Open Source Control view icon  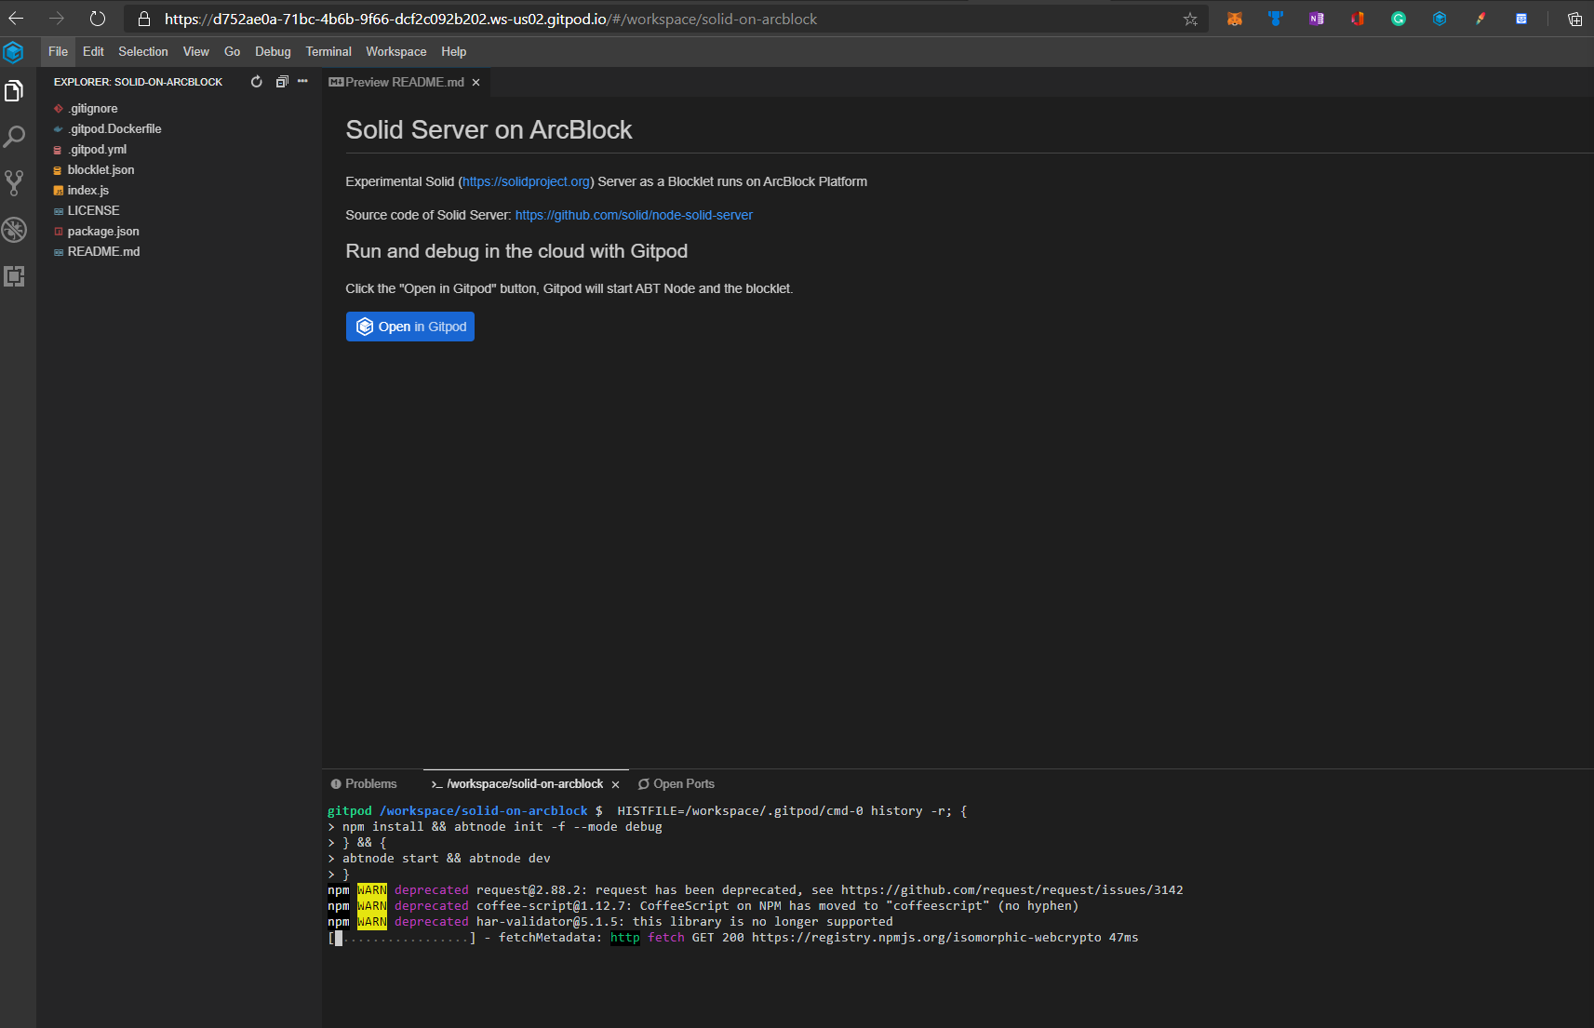(x=14, y=183)
